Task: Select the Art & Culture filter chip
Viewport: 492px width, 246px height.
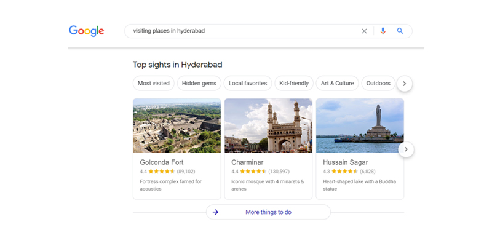Action: pyautogui.click(x=337, y=83)
